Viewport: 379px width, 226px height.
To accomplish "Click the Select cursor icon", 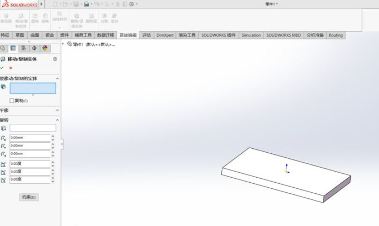I will pyautogui.click(x=107, y=4).
